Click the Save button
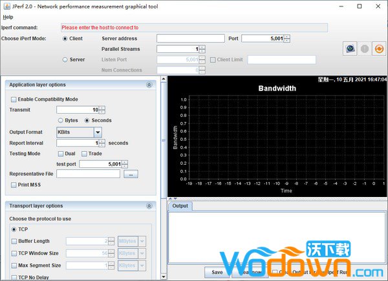The image size is (388, 281). (217, 273)
